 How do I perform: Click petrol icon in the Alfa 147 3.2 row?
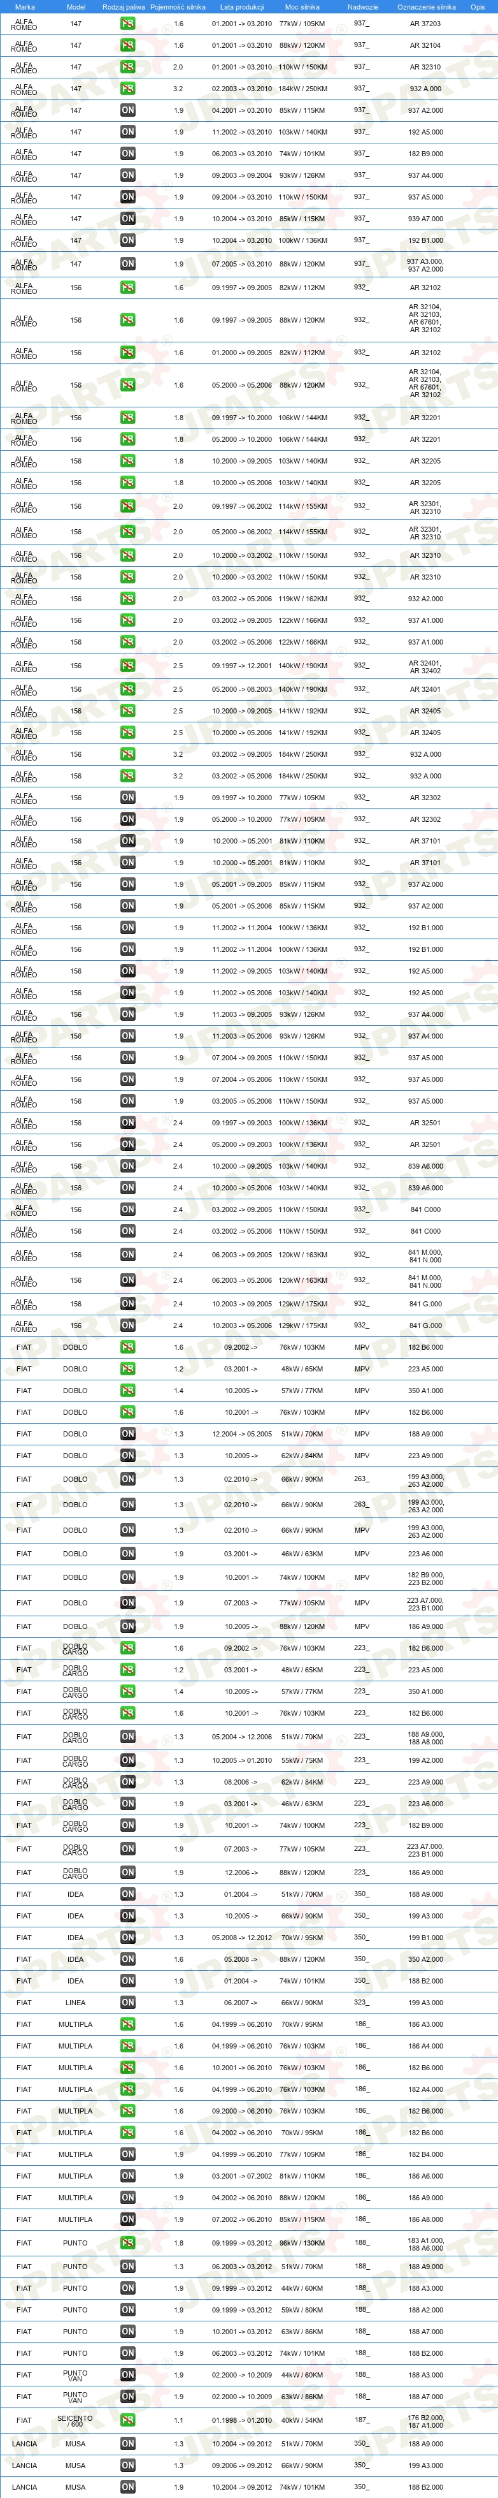[128, 88]
